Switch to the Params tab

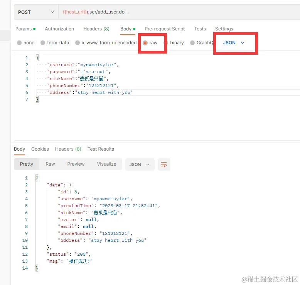(x=25, y=29)
